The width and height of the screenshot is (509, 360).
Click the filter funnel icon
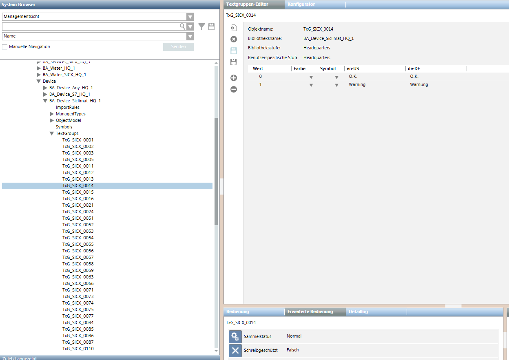(x=201, y=27)
